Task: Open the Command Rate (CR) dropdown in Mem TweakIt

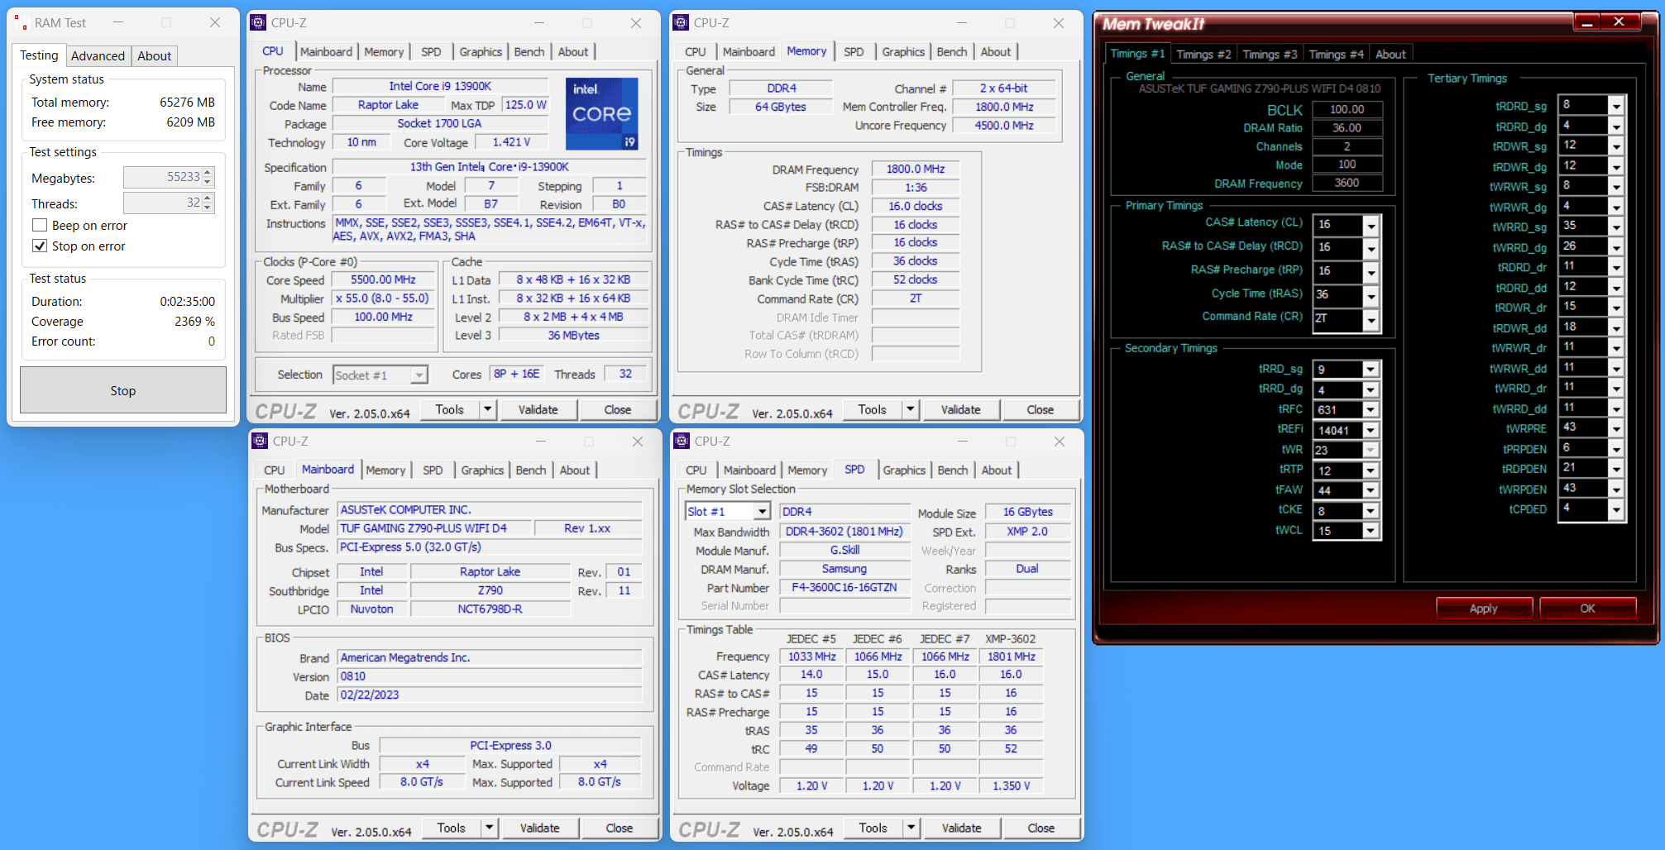Action: pyautogui.click(x=1371, y=320)
